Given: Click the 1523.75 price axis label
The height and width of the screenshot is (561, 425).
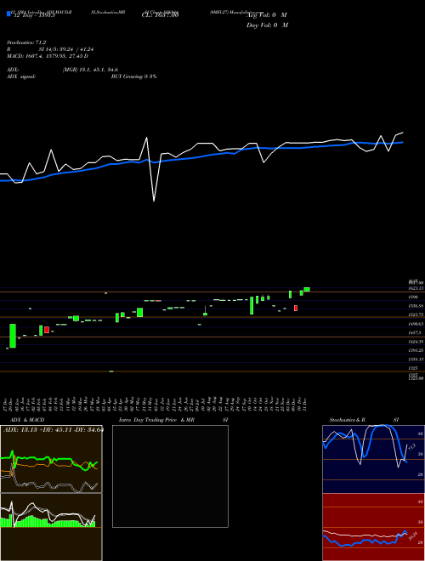Looking at the screenshot, I should tap(416, 314).
